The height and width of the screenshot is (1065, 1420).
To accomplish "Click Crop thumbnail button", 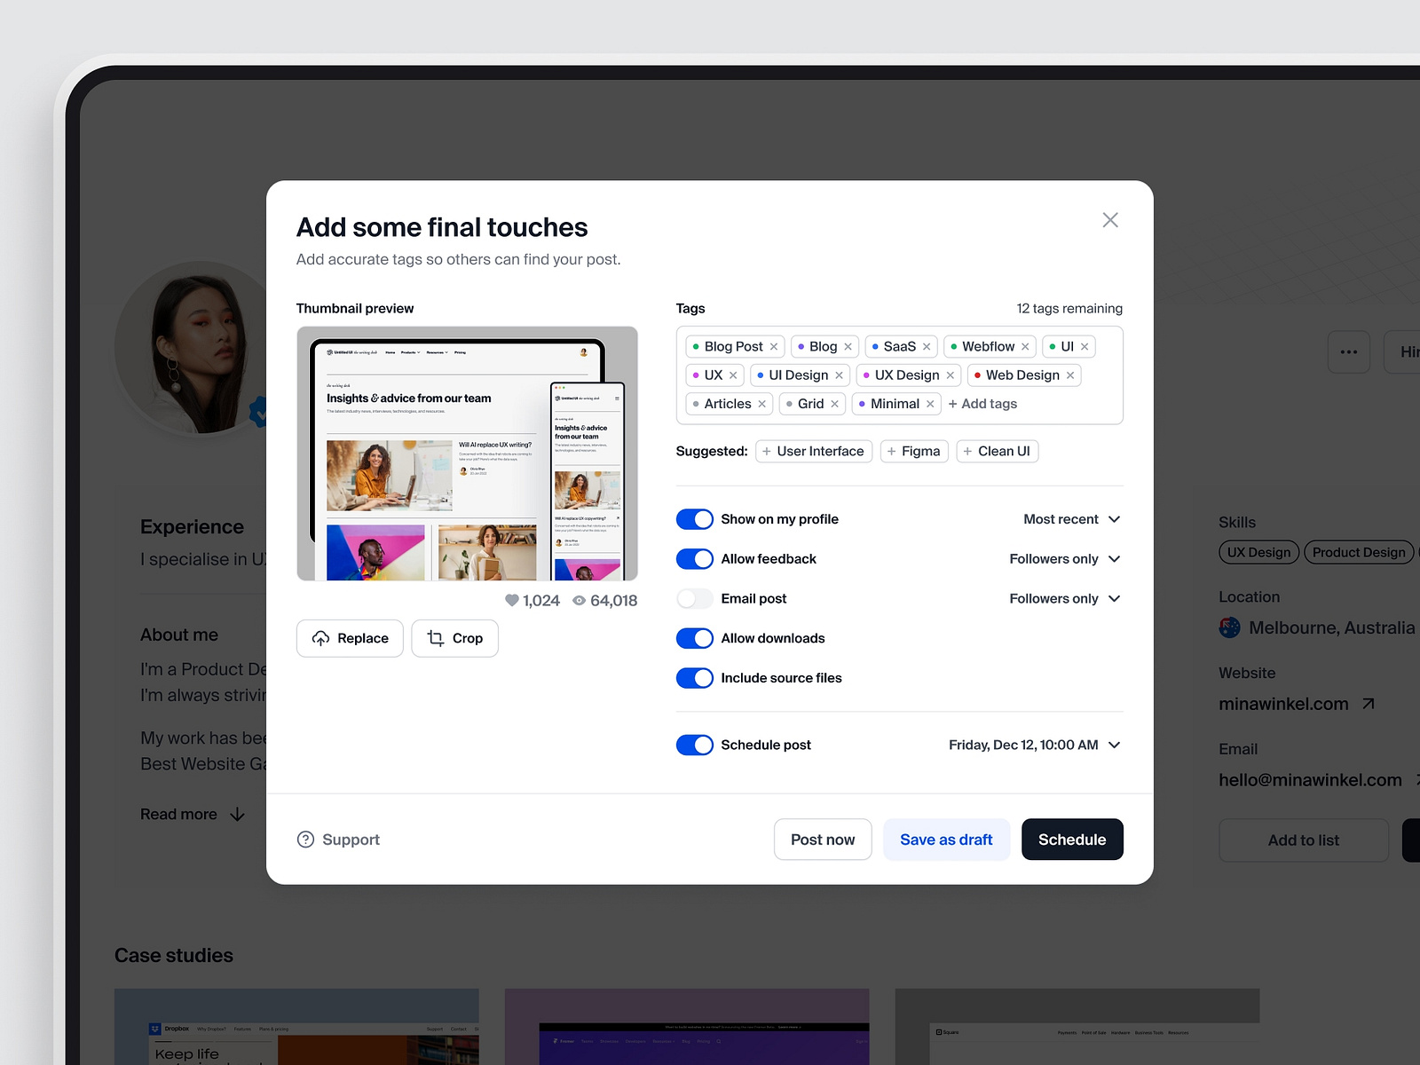I will pos(454,638).
